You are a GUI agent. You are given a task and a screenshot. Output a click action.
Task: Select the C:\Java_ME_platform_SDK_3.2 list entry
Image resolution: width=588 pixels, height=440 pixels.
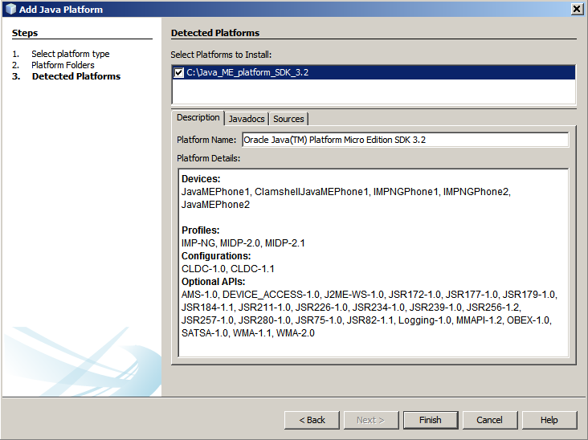(x=249, y=72)
